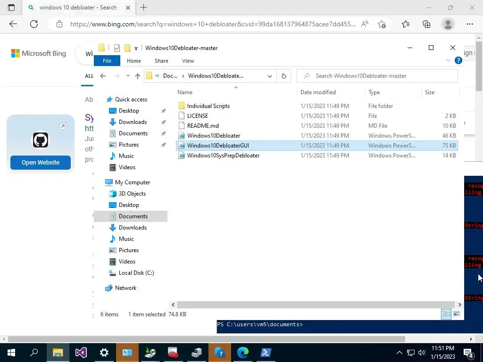Open recent locations dropdown in Explorer
The height and width of the screenshot is (362, 483).
click(x=128, y=76)
